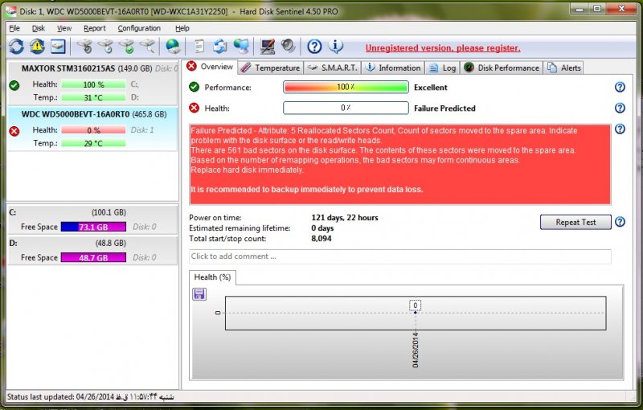Switch to the Alerts tab

pyautogui.click(x=563, y=68)
